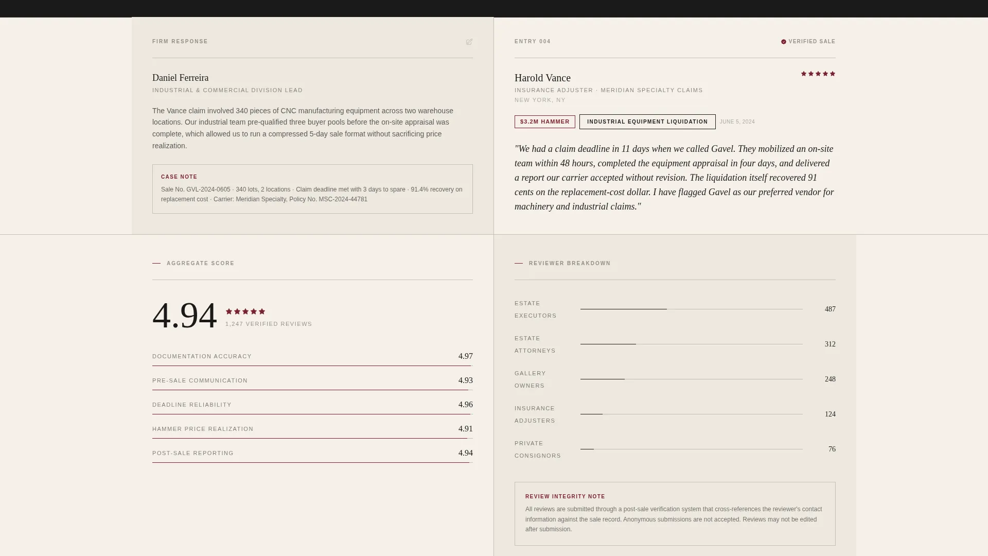Click the Review Integrity Note heading
The height and width of the screenshot is (556, 988).
coord(565,497)
